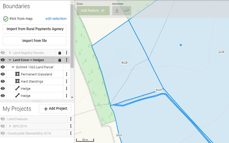Click the edit selection link
Viewport: 229px width, 143px height.
pyautogui.click(x=56, y=19)
